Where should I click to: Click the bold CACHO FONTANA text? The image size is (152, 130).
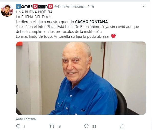click(x=91, y=22)
